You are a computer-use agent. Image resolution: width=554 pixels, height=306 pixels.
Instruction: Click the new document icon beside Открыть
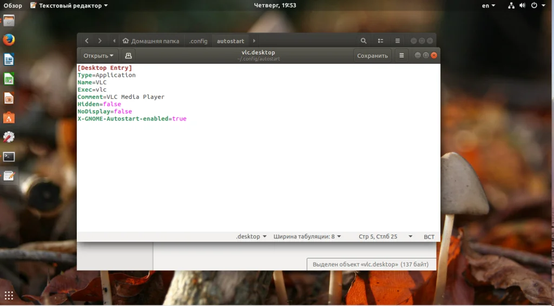click(128, 55)
